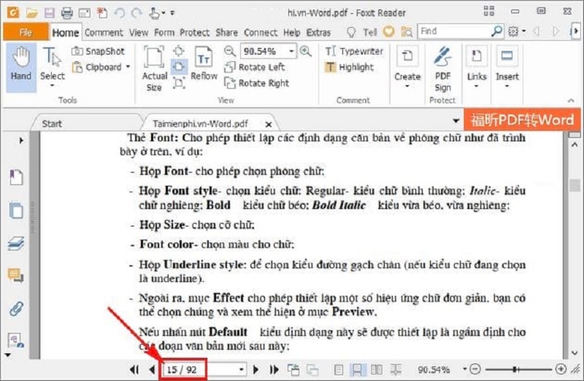Jump to the last page
This screenshot has height=381, width=584.
coord(274,369)
